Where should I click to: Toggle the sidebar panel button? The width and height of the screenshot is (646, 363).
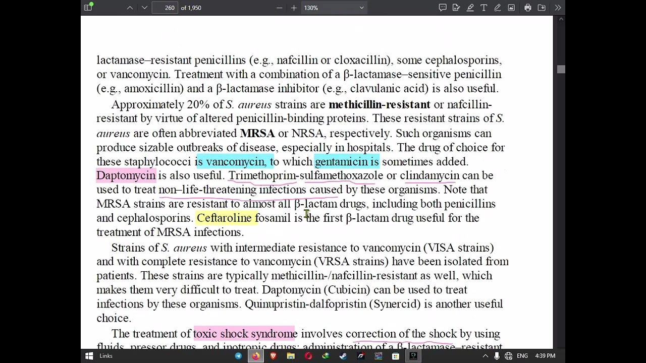click(x=88, y=8)
